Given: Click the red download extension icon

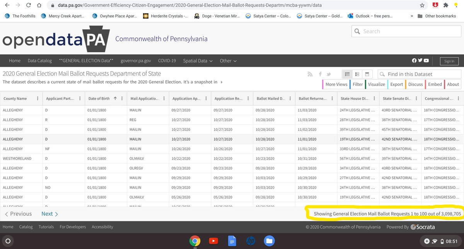Looking at the screenshot, I should (435, 5).
